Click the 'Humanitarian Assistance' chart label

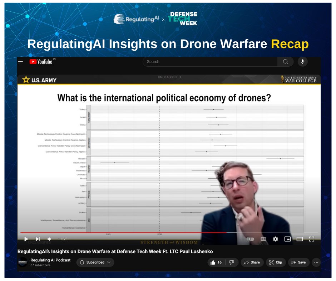pyautogui.click(x=74, y=228)
